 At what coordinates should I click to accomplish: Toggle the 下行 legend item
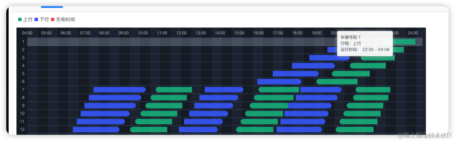point(42,20)
